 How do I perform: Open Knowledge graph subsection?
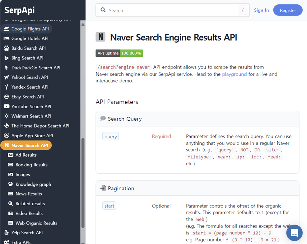pyautogui.click(x=33, y=184)
